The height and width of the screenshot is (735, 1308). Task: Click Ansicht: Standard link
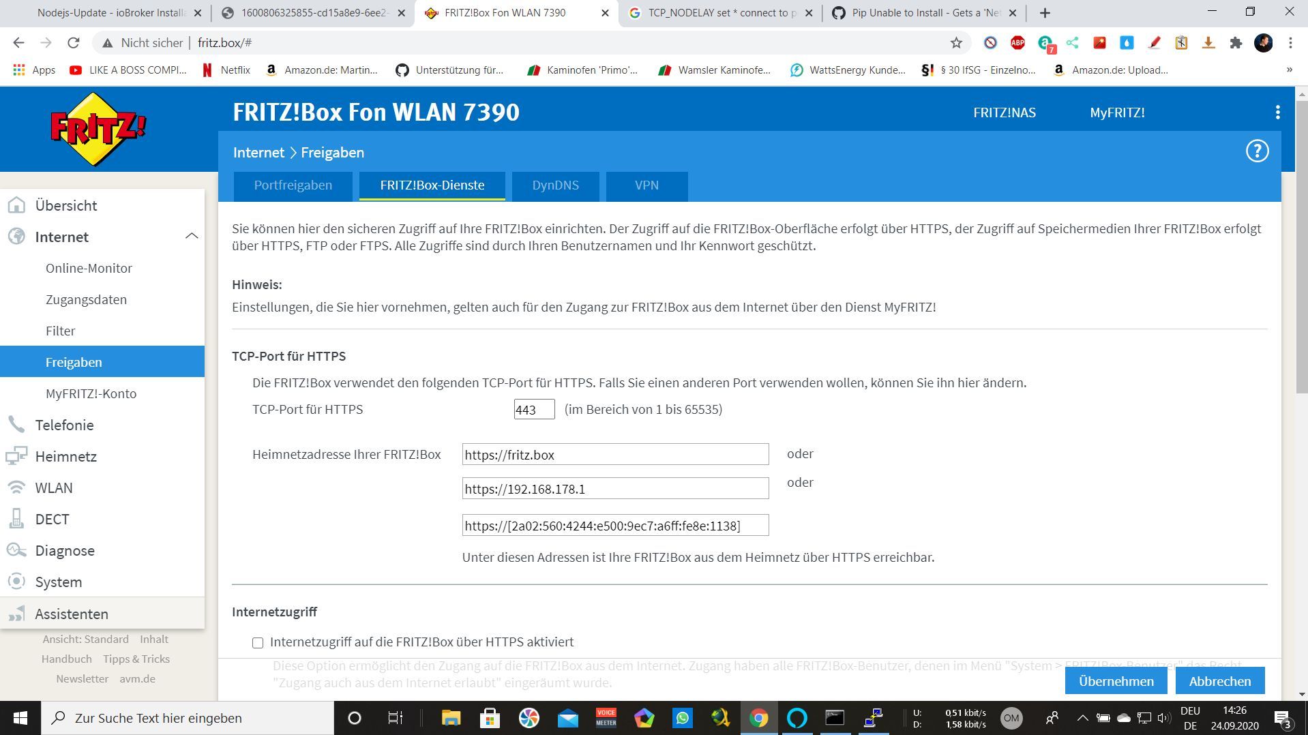(x=85, y=639)
